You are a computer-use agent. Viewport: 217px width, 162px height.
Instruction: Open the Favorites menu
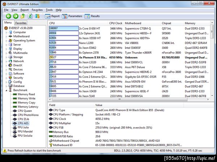pyautogui.click(x=37, y=10)
